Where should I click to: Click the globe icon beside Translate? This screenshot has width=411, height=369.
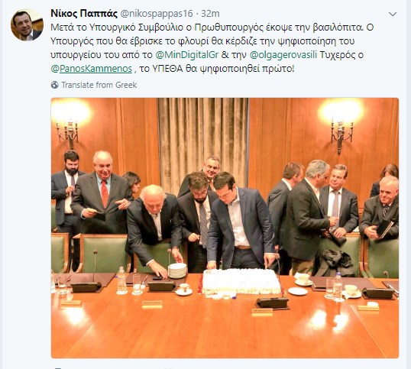click(x=55, y=85)
